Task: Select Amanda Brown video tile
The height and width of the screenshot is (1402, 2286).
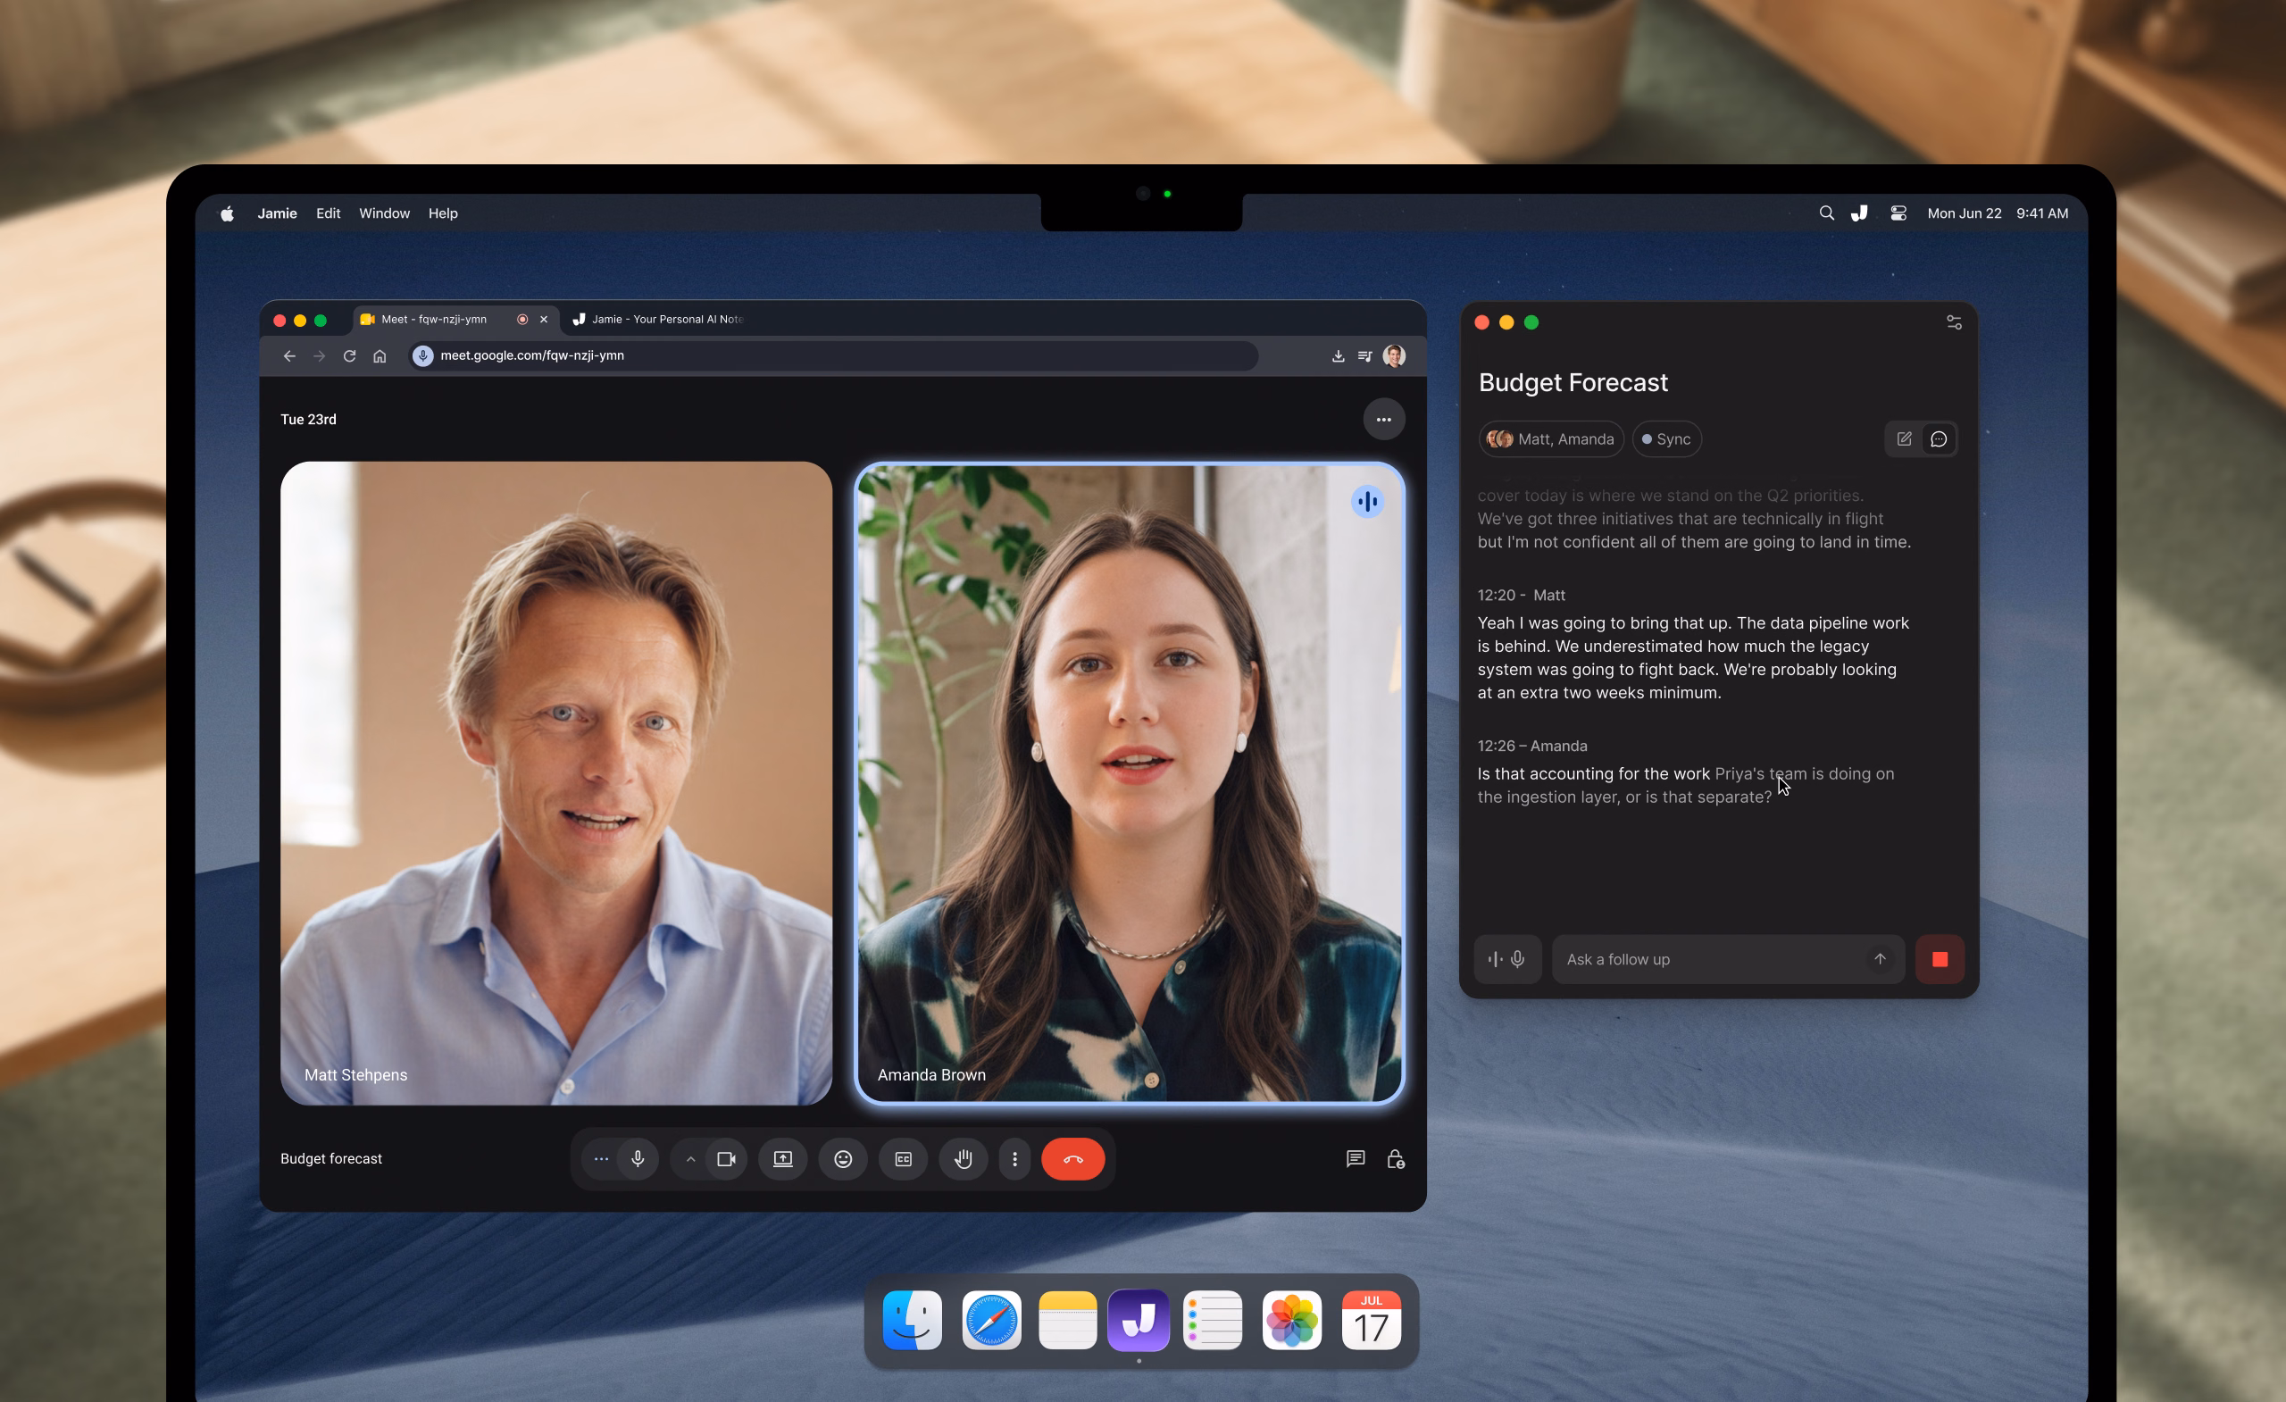Action: click(1129, 783)
